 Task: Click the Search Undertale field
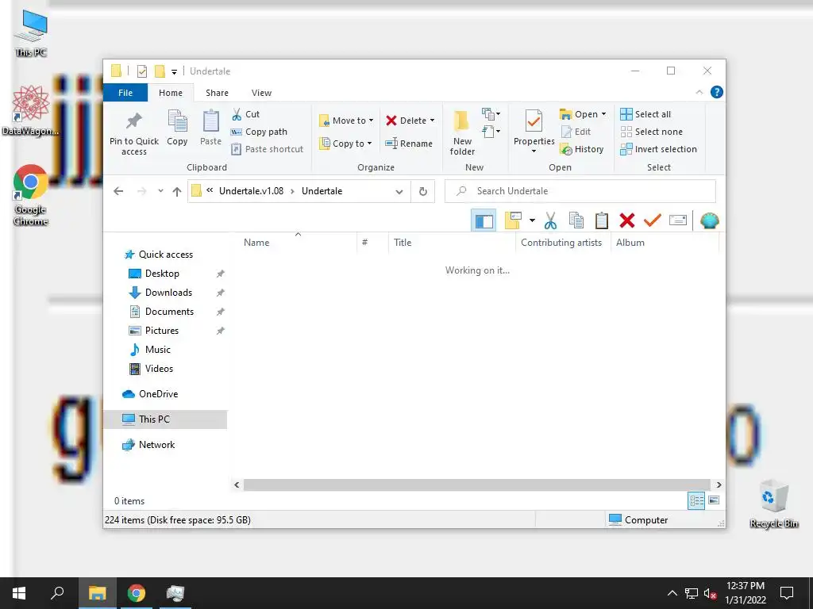tap(580, 191)
